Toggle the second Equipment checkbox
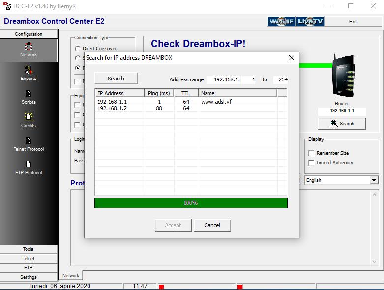This screenshot has height=290, width=384. tap(77, 115)
